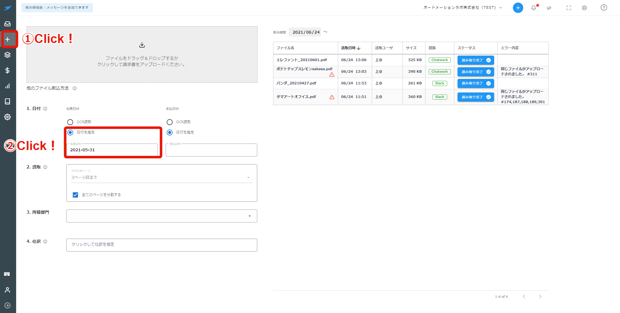Click the plus upload icon in sidebar
This screenshot has width=620, height=313.
point(7,39)
